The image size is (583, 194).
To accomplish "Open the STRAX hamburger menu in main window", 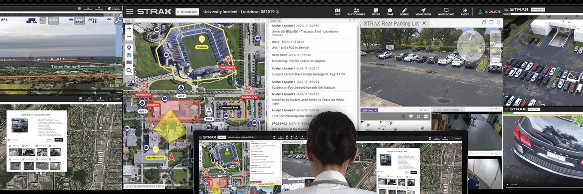I will click(130, 11).
